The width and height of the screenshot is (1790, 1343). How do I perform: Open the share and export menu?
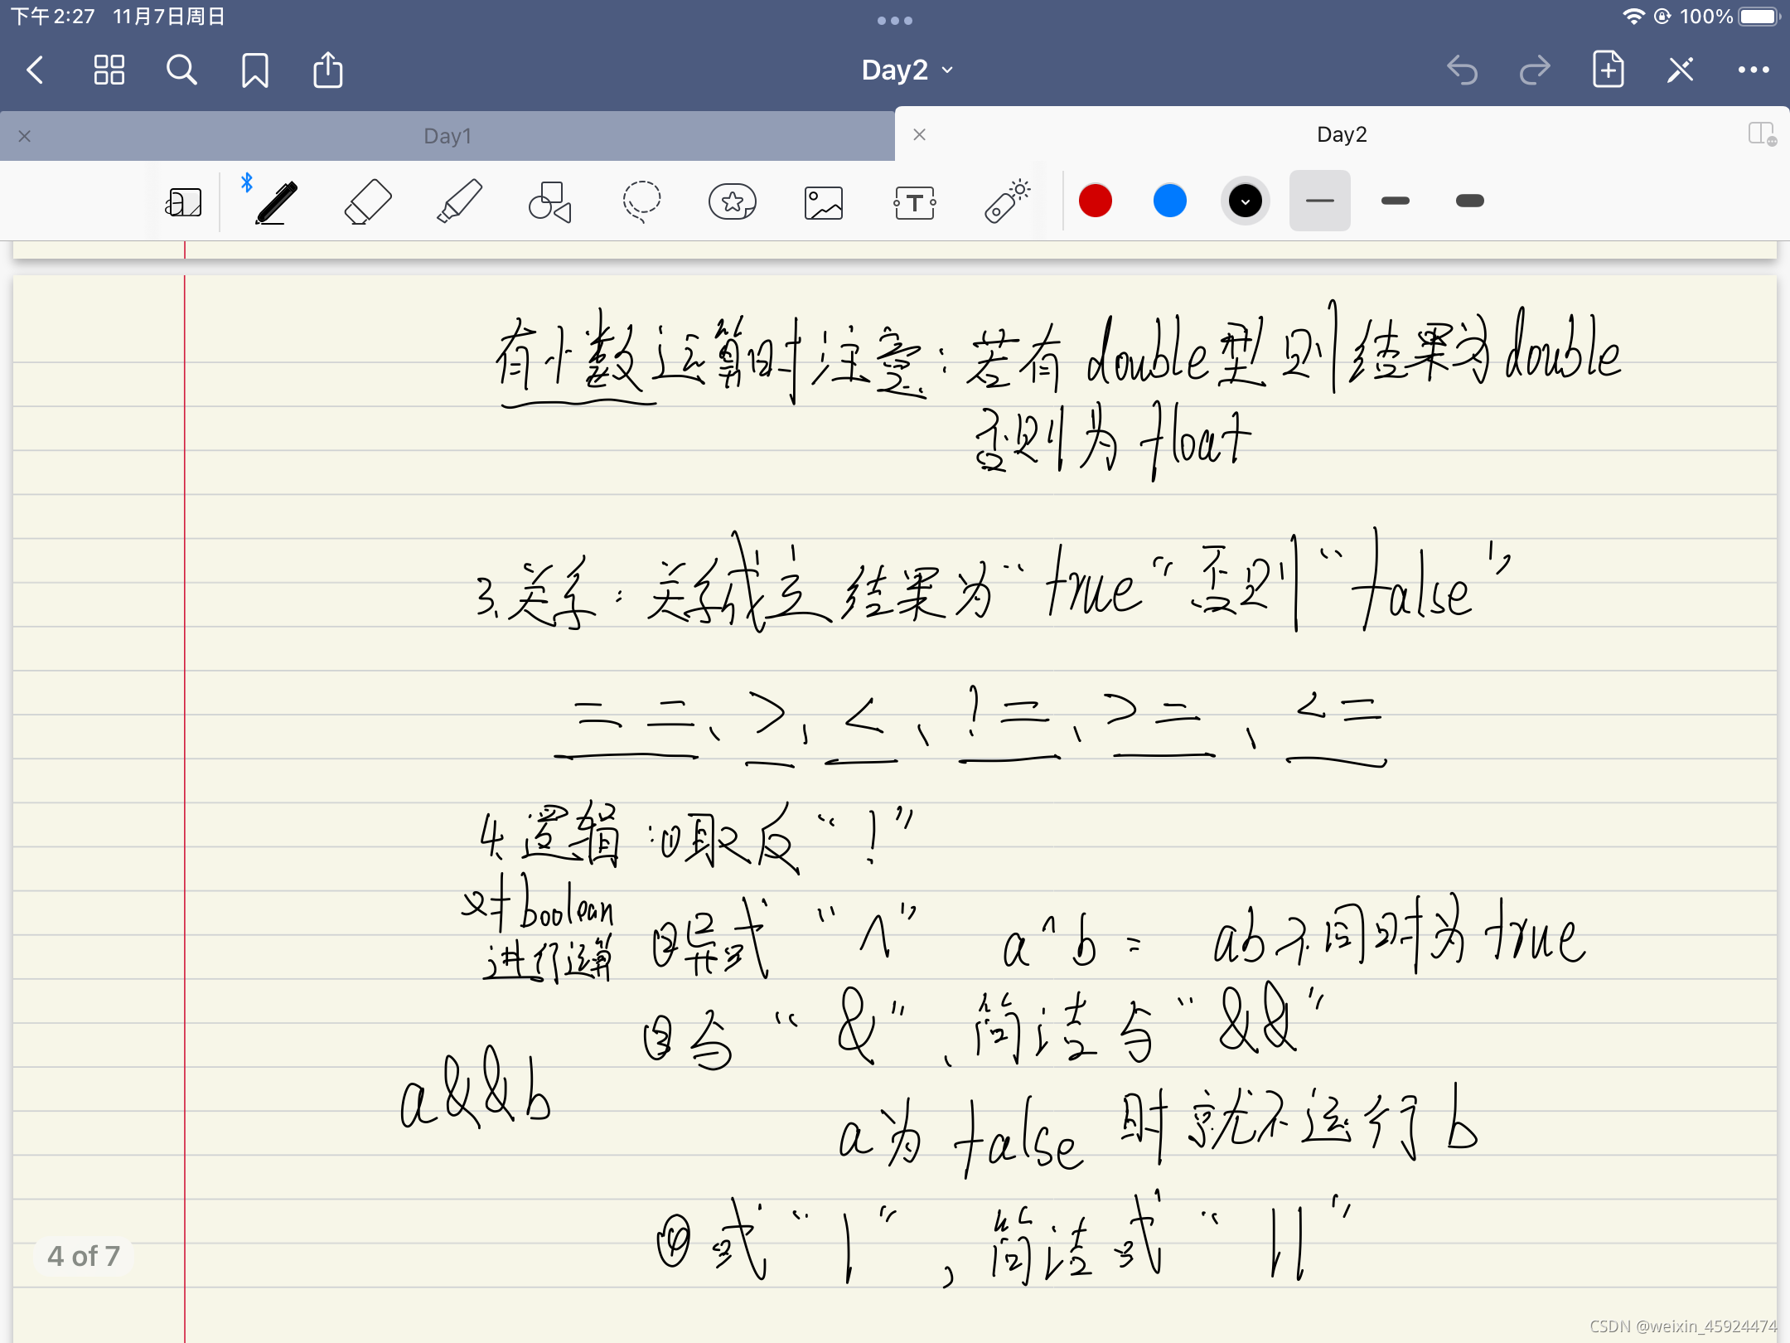[327, 70]
